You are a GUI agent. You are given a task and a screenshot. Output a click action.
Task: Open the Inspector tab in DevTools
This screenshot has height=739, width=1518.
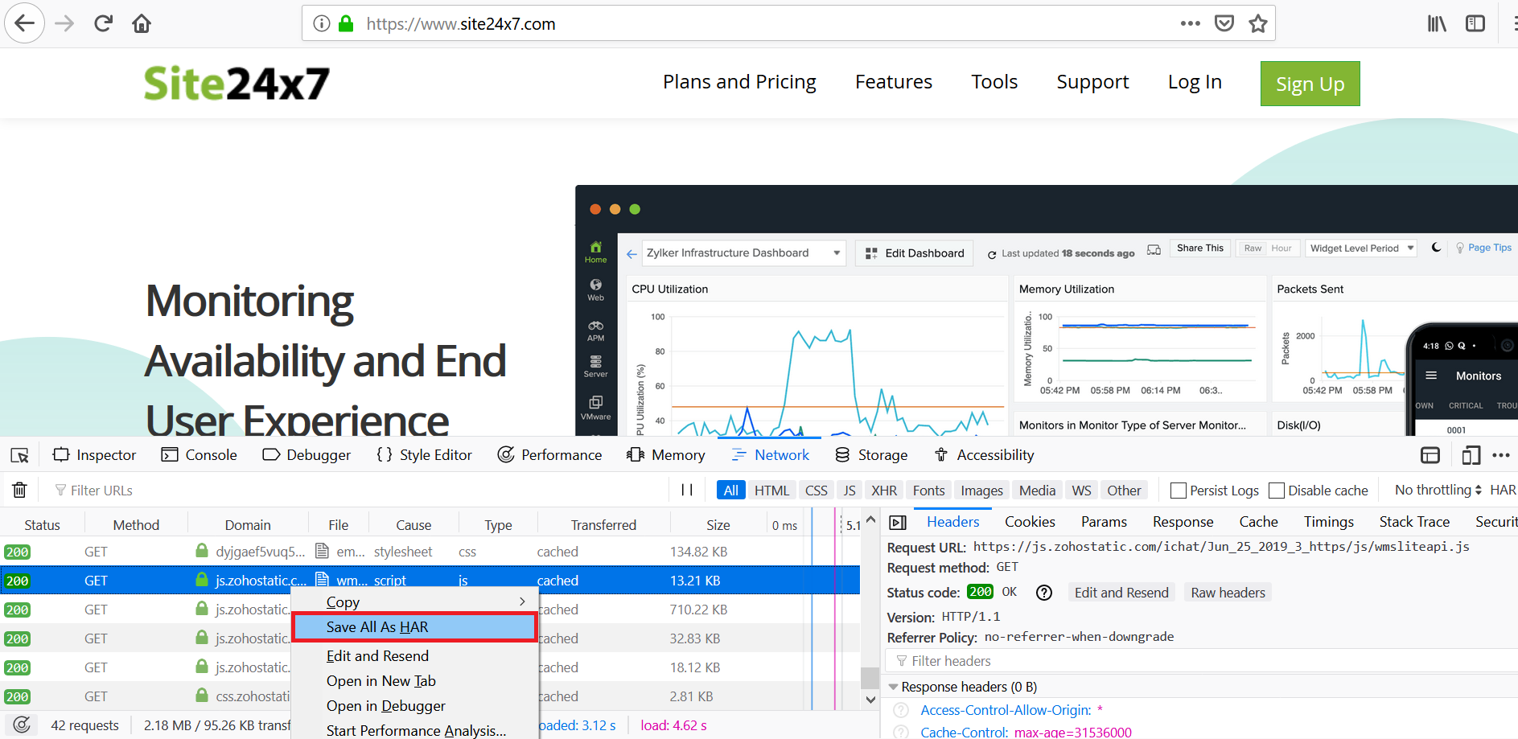[x=94, y=455]
